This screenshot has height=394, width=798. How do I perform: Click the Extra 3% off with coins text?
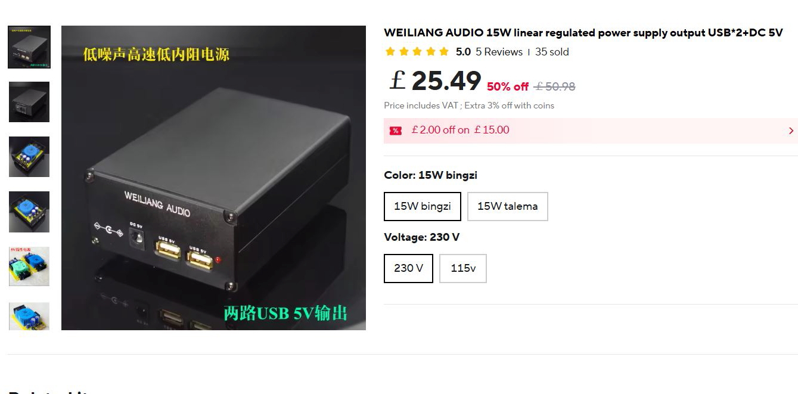(510, 106)
